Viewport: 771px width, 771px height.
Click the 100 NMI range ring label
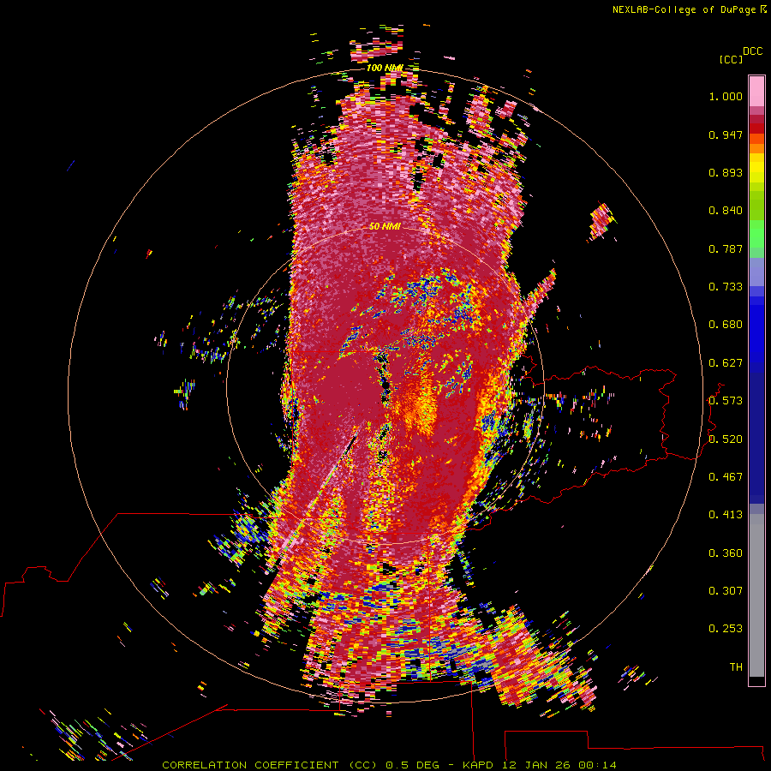[x=385, y=68]
